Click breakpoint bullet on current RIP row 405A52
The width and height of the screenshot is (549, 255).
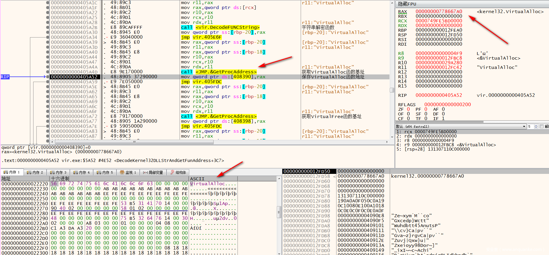48,77
